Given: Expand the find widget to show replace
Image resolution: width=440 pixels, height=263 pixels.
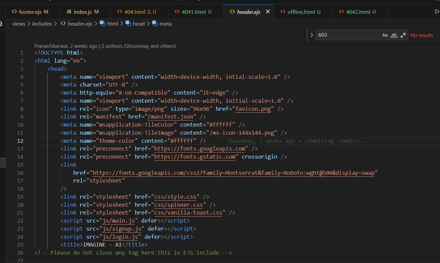Looking at the screenshot, I should tap(312, 35).
